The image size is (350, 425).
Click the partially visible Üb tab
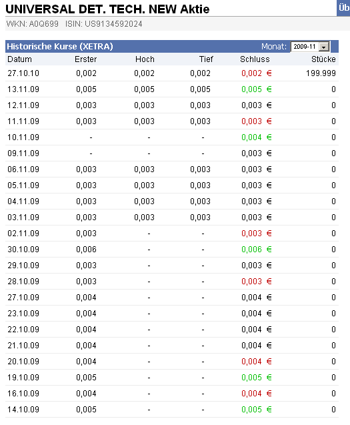343,8
